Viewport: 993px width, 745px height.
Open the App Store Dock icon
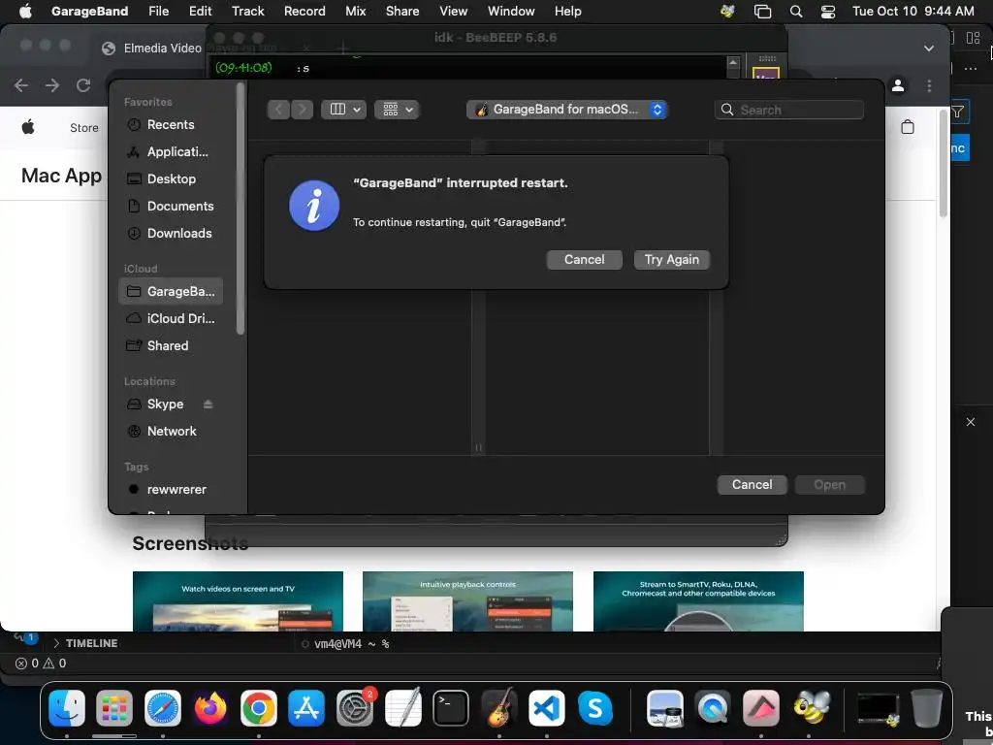(306, 707)
